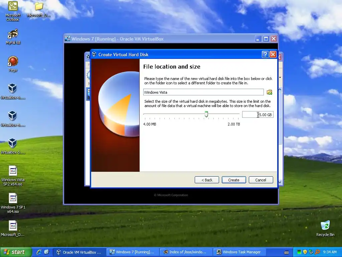Select the Recycle Bin icon
This screenshot has width=342, height=257.
(x=325, y=229)
